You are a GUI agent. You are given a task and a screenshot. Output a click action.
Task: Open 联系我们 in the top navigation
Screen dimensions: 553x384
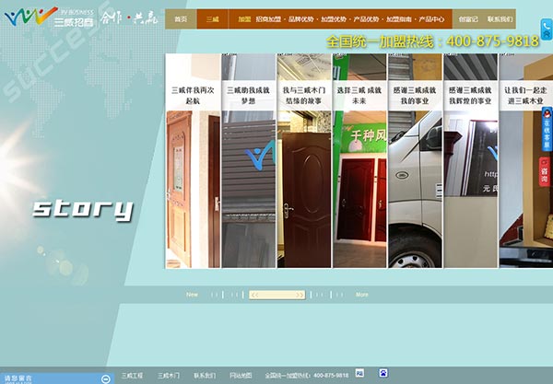coord(500,19)
